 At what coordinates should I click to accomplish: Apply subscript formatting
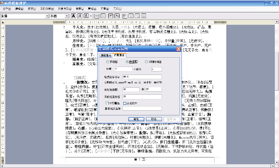117,16
